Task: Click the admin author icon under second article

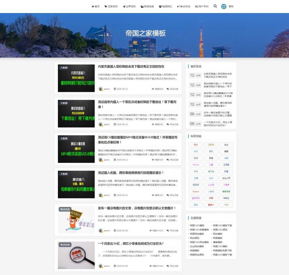Action: coord(100,124)
